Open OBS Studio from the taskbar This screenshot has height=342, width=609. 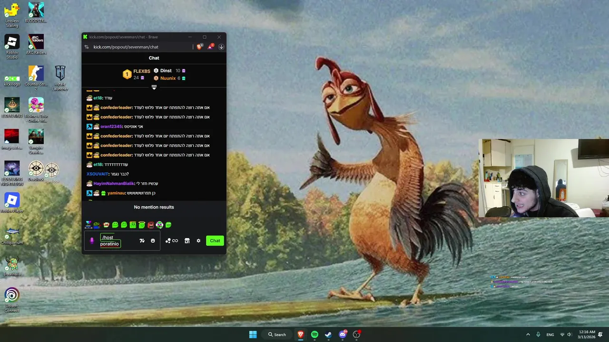pyautogui.click(x=357, y=334)
